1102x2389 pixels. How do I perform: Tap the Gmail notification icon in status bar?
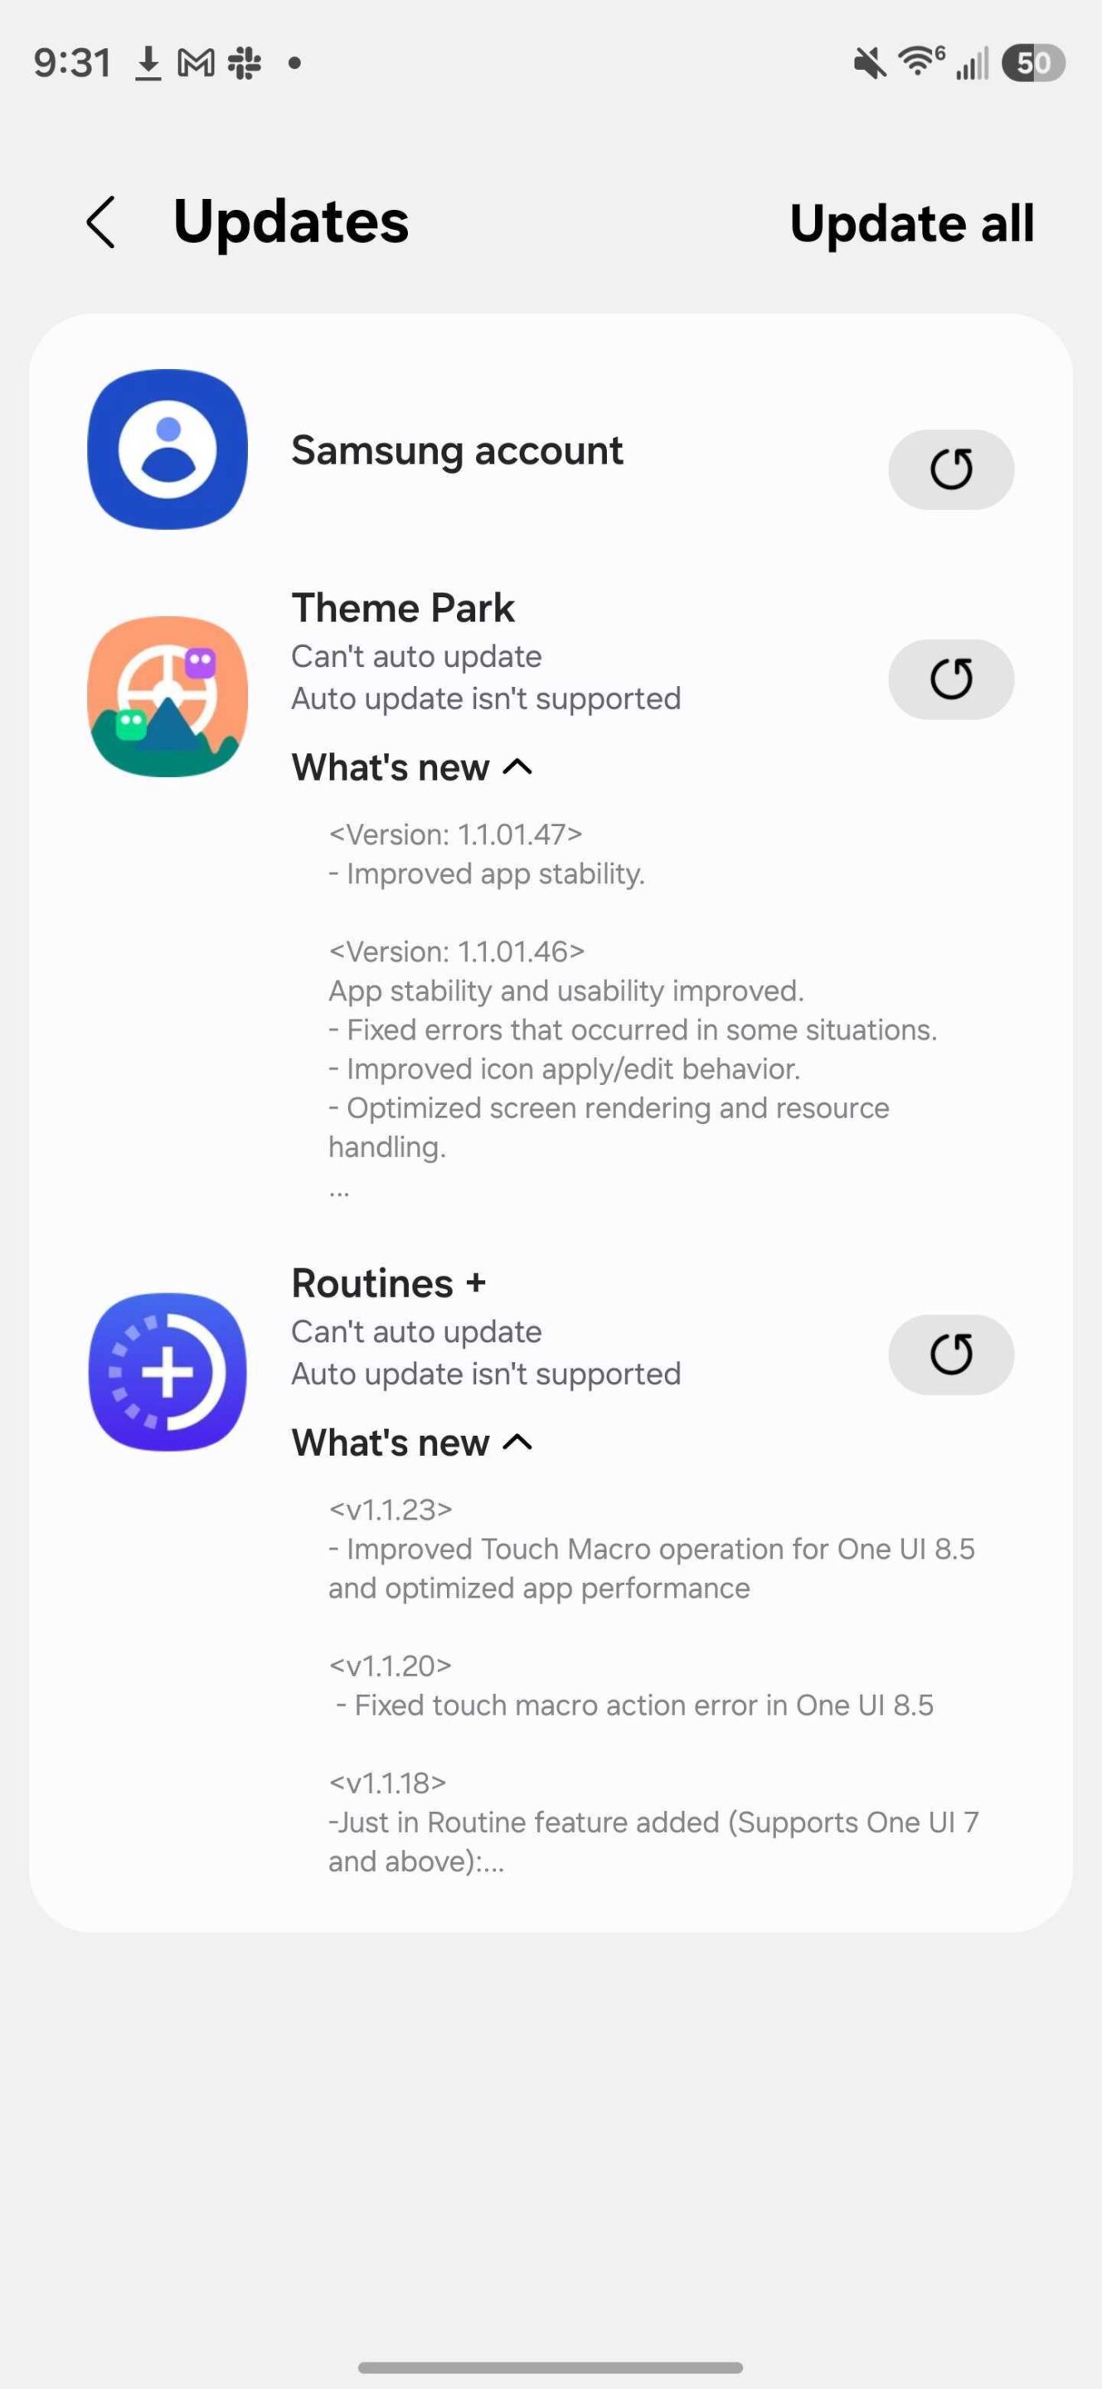click(196, 63)
